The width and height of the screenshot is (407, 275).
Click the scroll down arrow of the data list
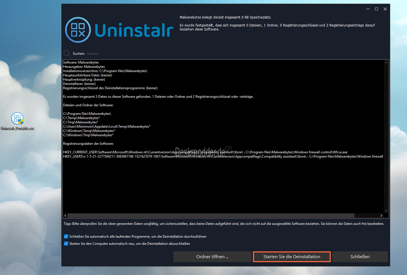(x=386, y=211)
